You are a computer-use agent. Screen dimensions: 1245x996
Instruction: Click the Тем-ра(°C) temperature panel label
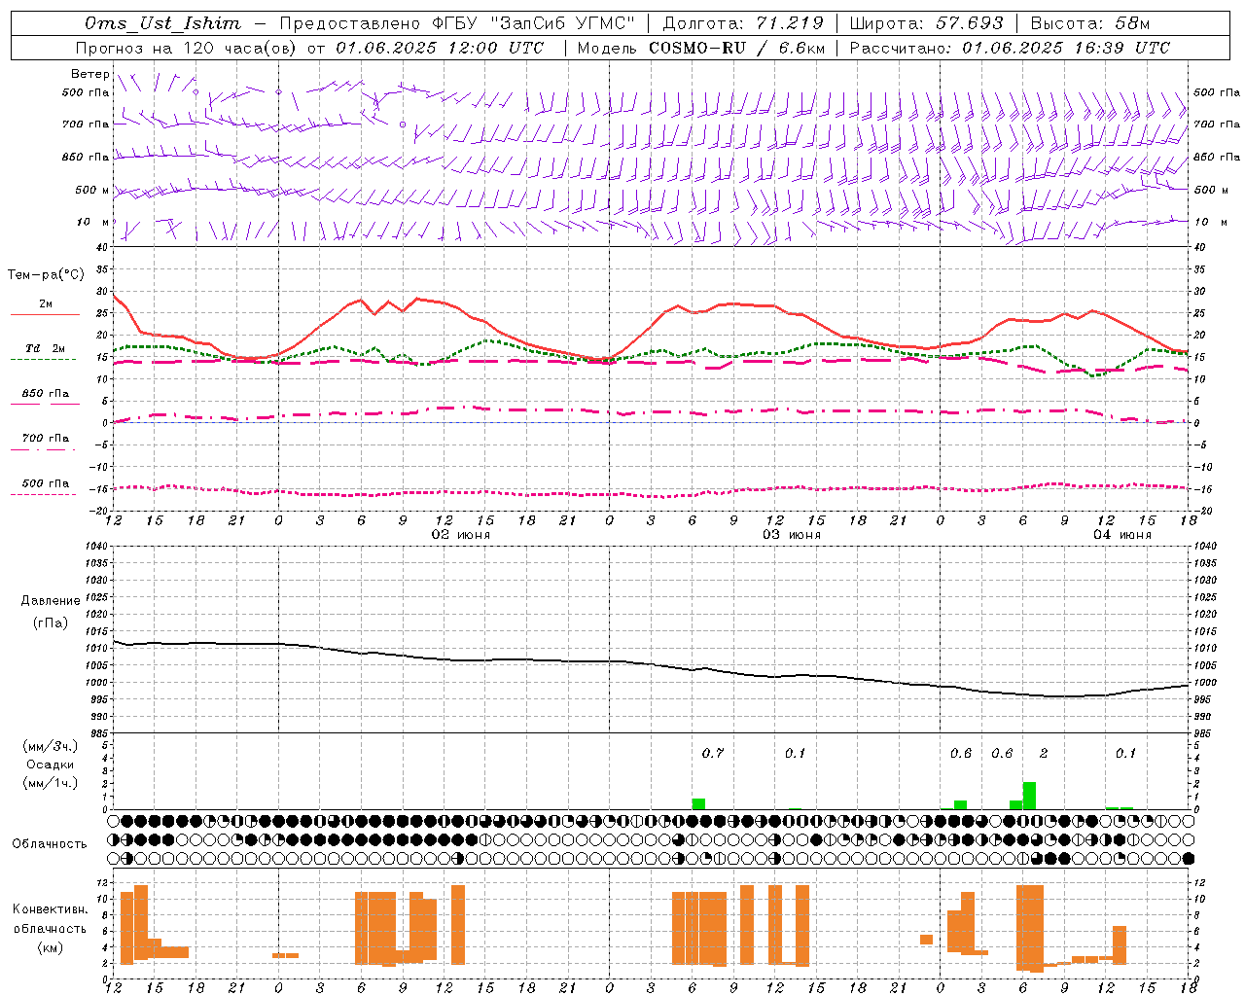[x=46, y=275]
